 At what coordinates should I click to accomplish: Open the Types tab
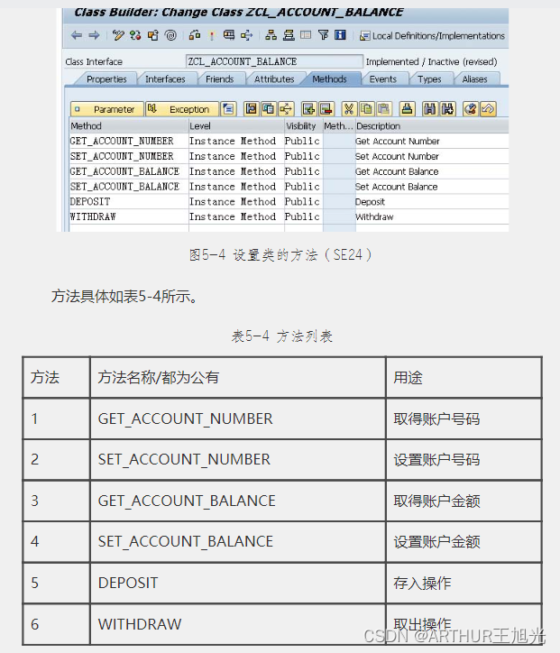point(429,79)
